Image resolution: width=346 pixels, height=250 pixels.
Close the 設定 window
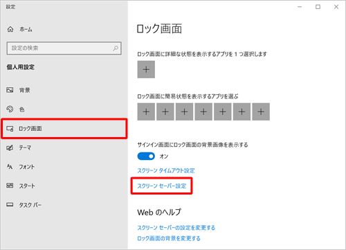336,7
